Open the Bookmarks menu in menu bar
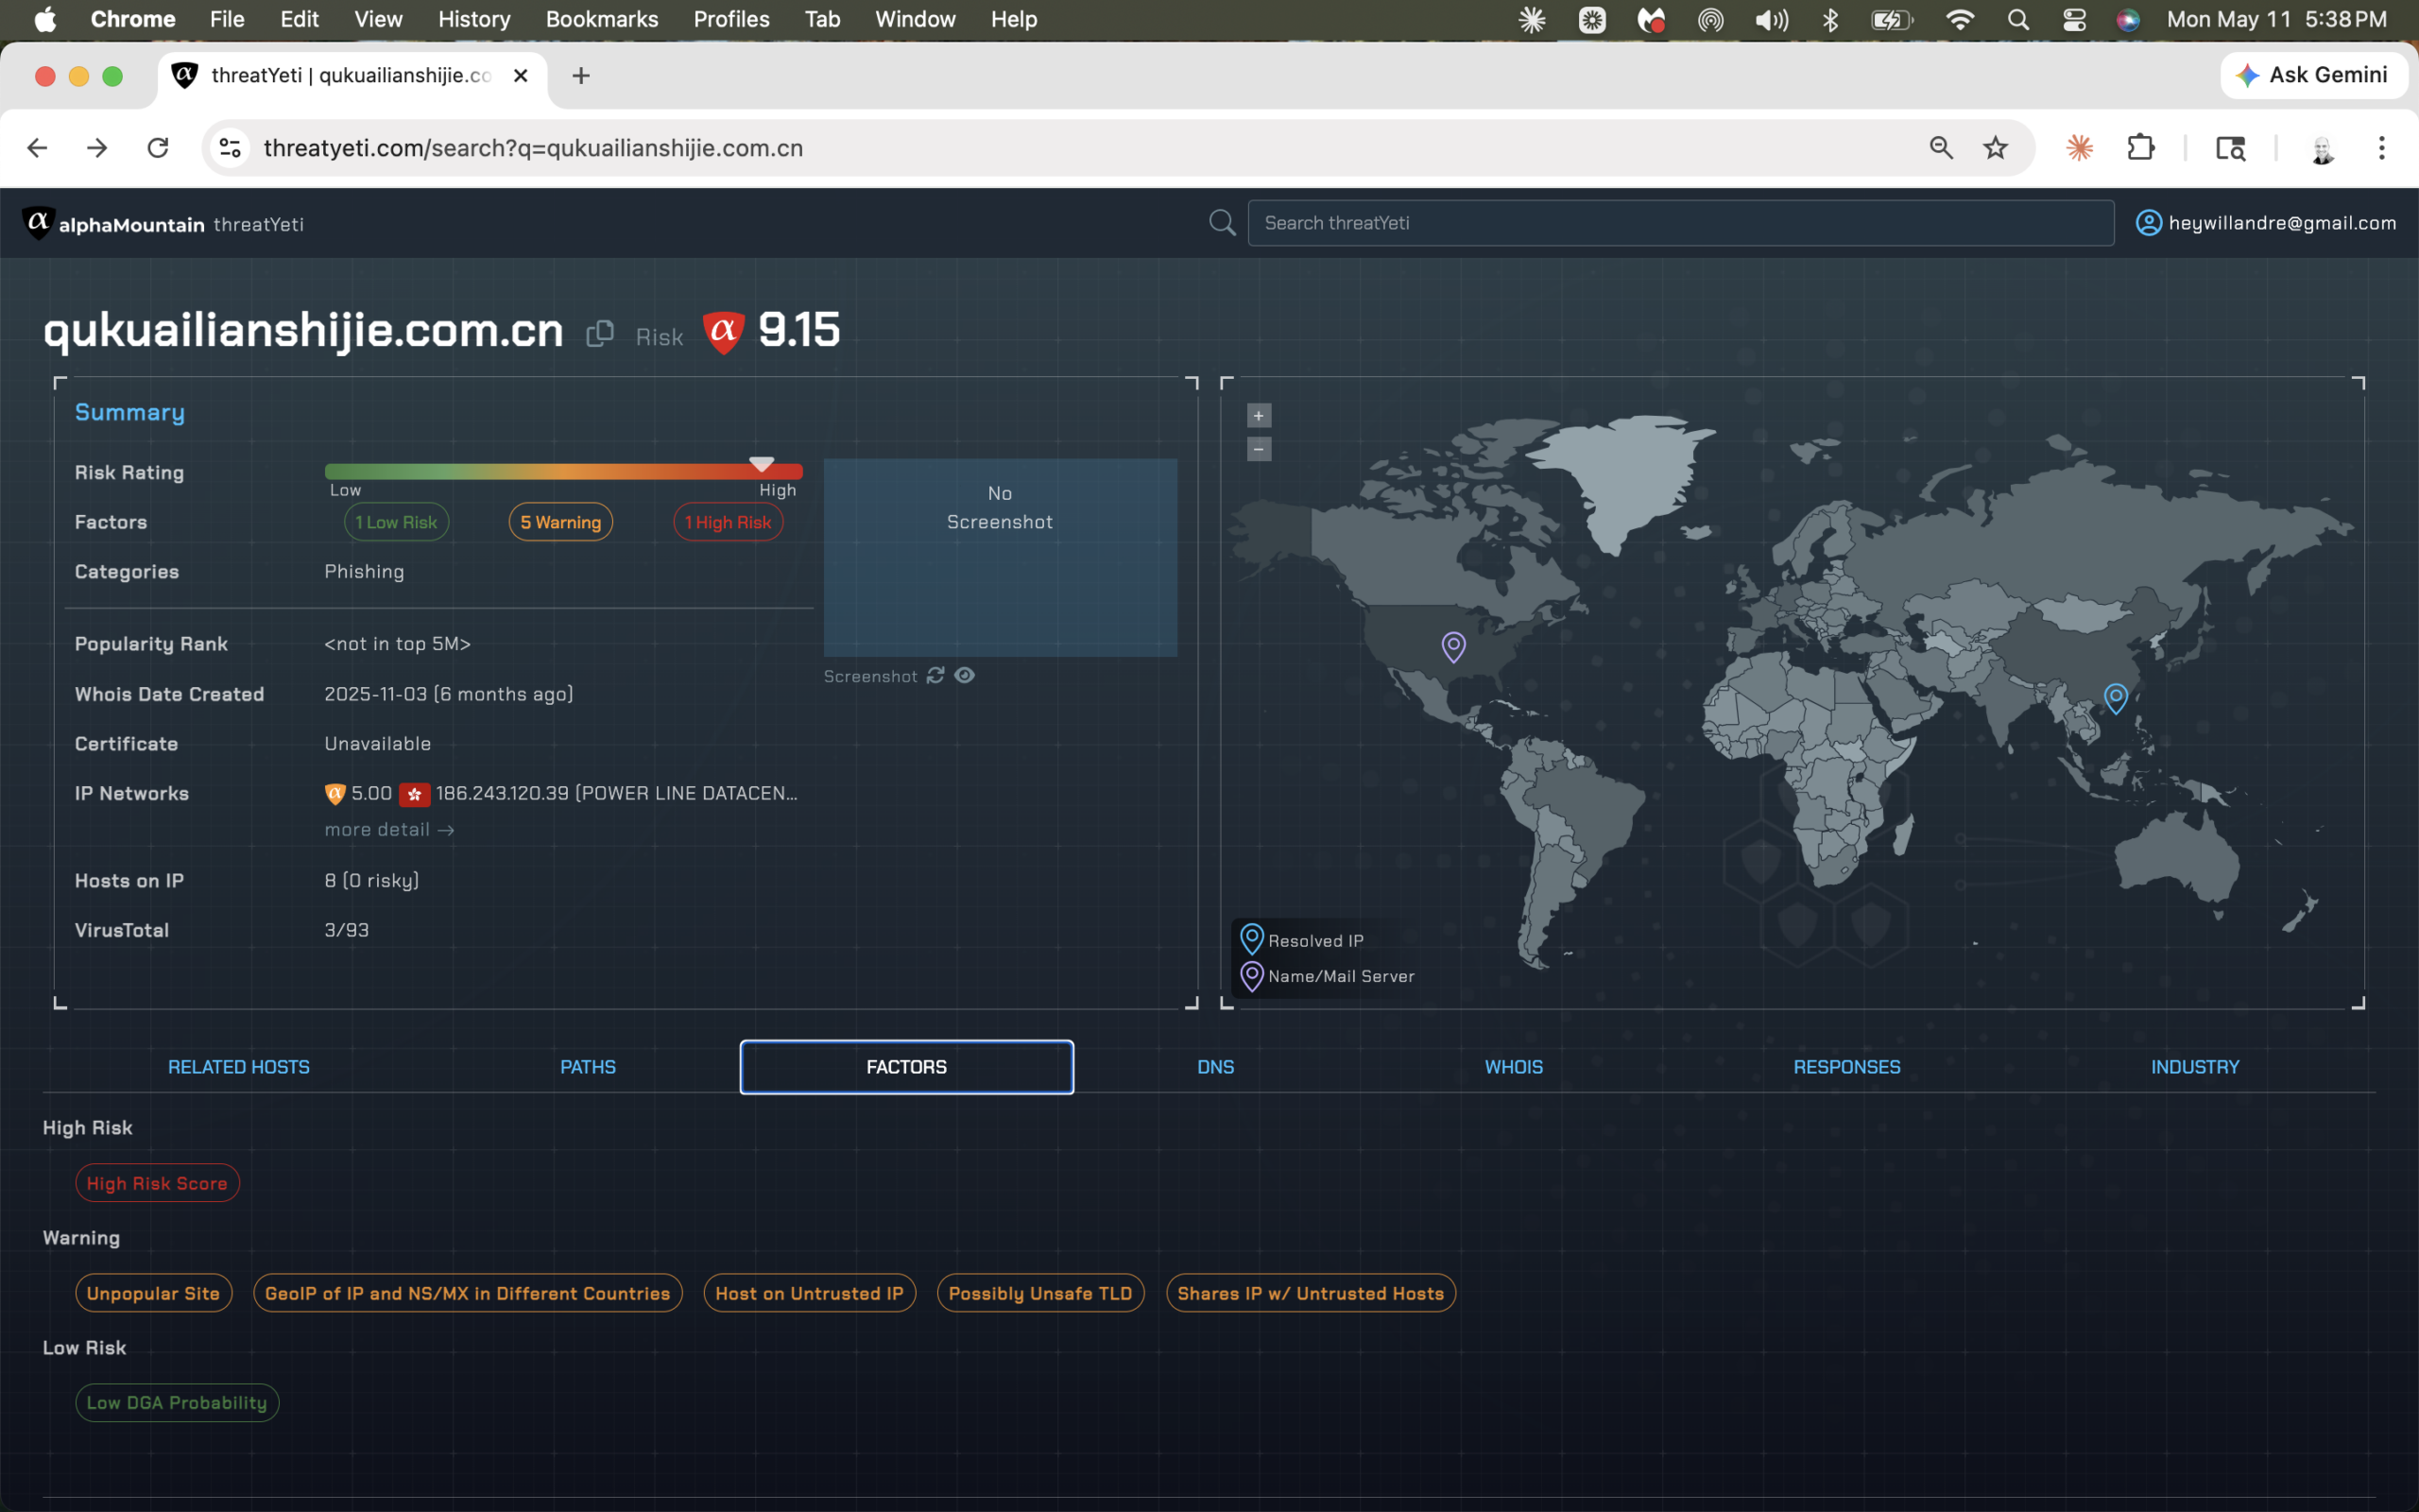This screenshot has width=2419, height=1512. [602, 20]
